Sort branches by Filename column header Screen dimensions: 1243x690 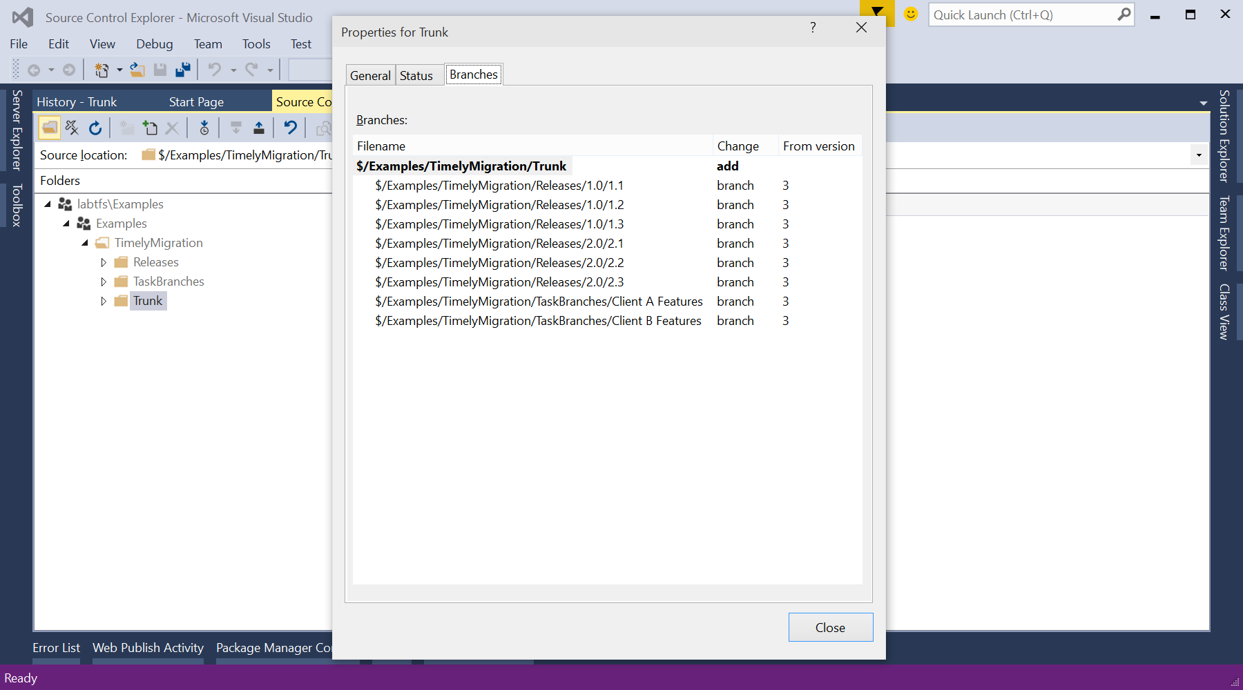pos(532,146)
